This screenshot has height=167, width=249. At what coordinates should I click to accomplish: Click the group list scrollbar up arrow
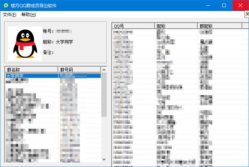104,70
